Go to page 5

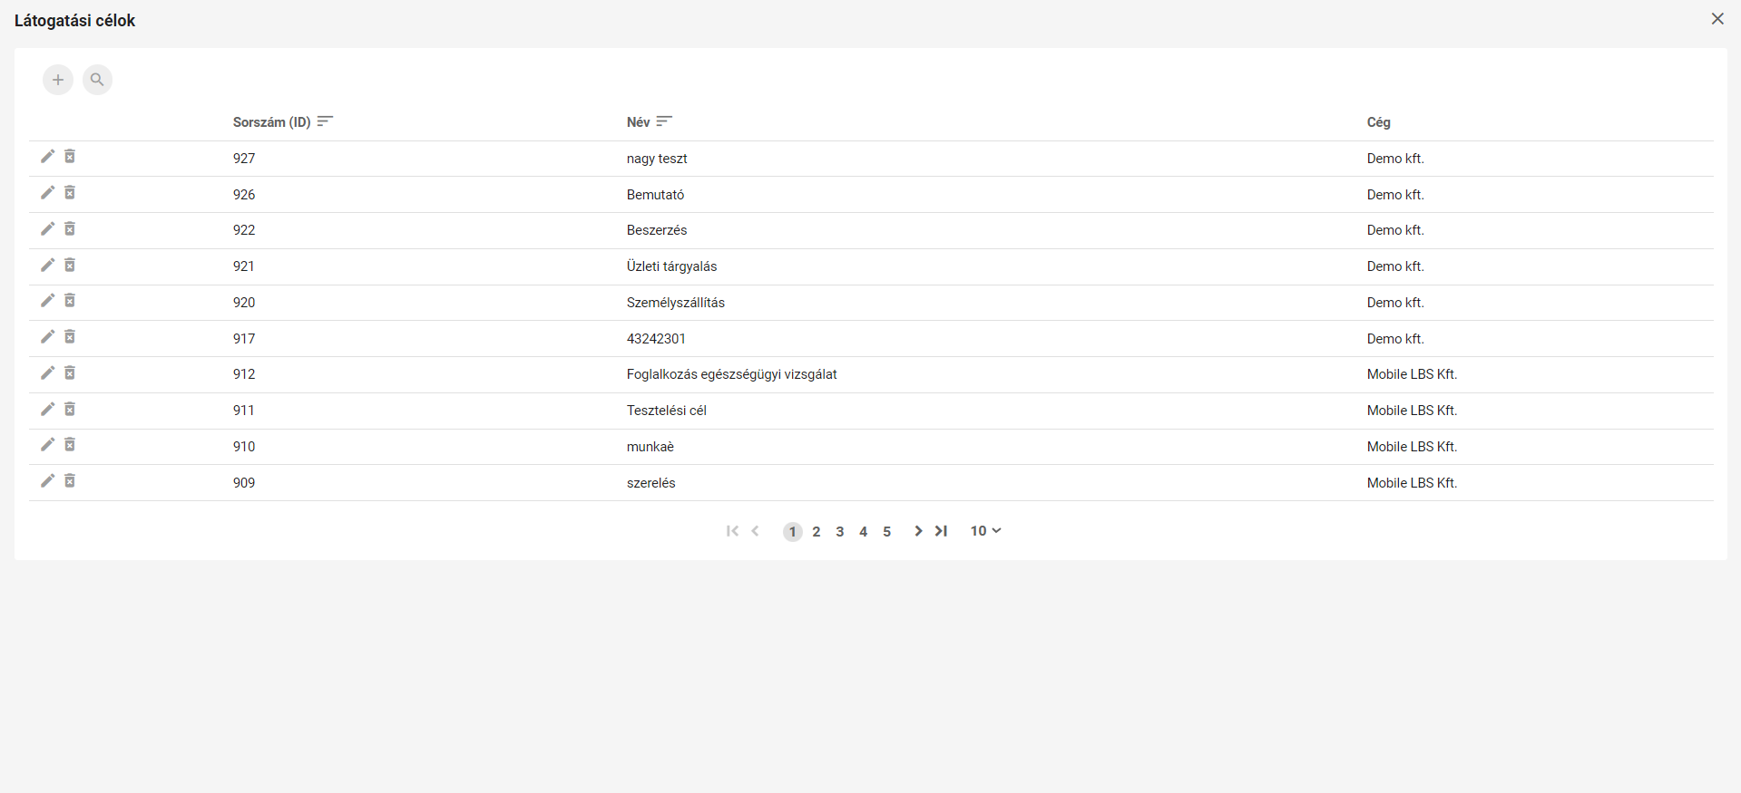887,532
